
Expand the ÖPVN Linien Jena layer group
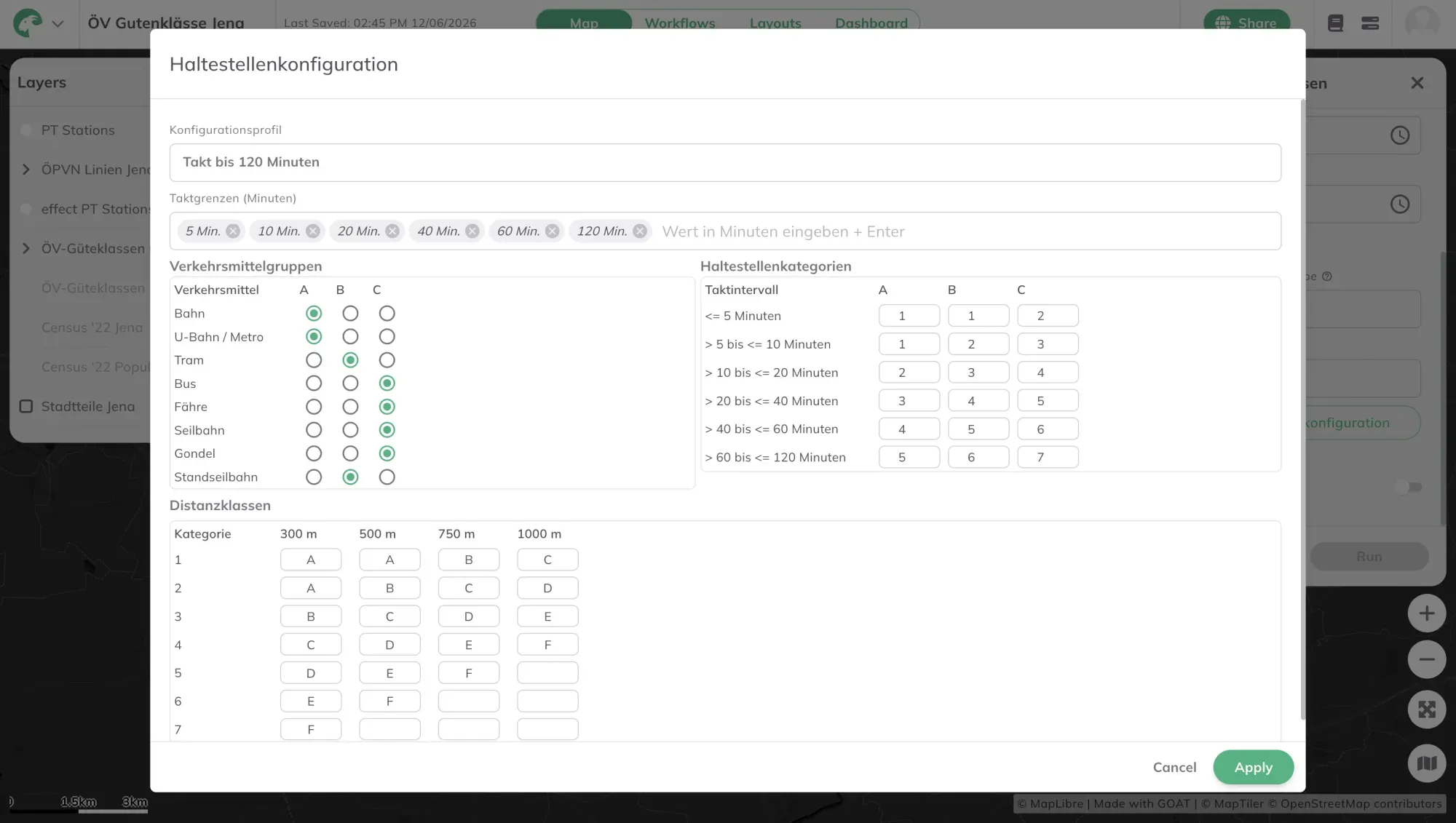click(26, 170)
